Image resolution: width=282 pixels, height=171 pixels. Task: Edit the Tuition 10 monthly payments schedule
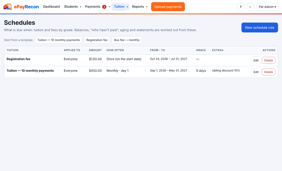pos(256,72)
